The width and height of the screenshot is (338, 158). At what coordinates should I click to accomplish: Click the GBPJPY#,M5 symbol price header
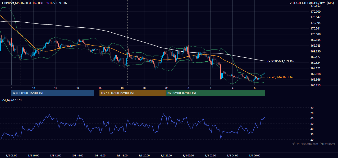click(34, 3)
